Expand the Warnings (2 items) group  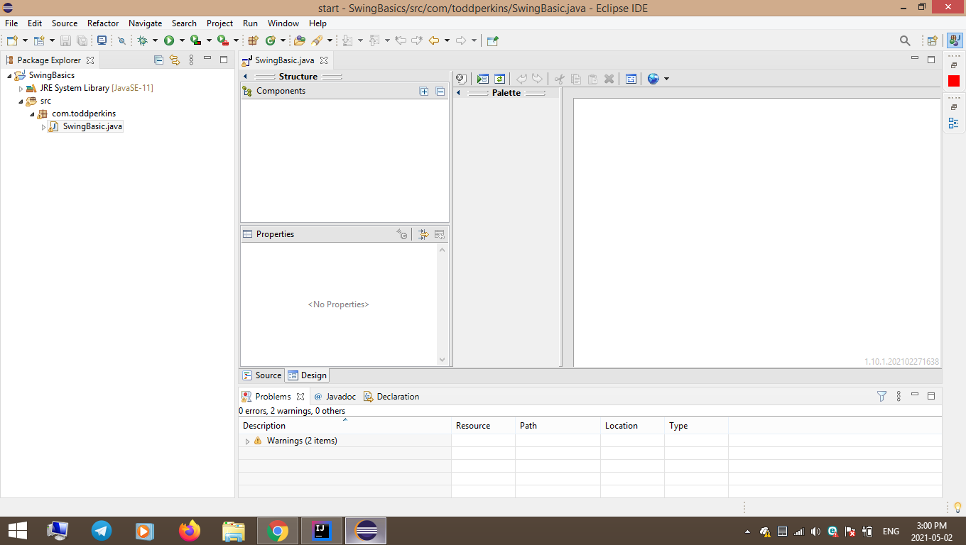click(247, 441)
